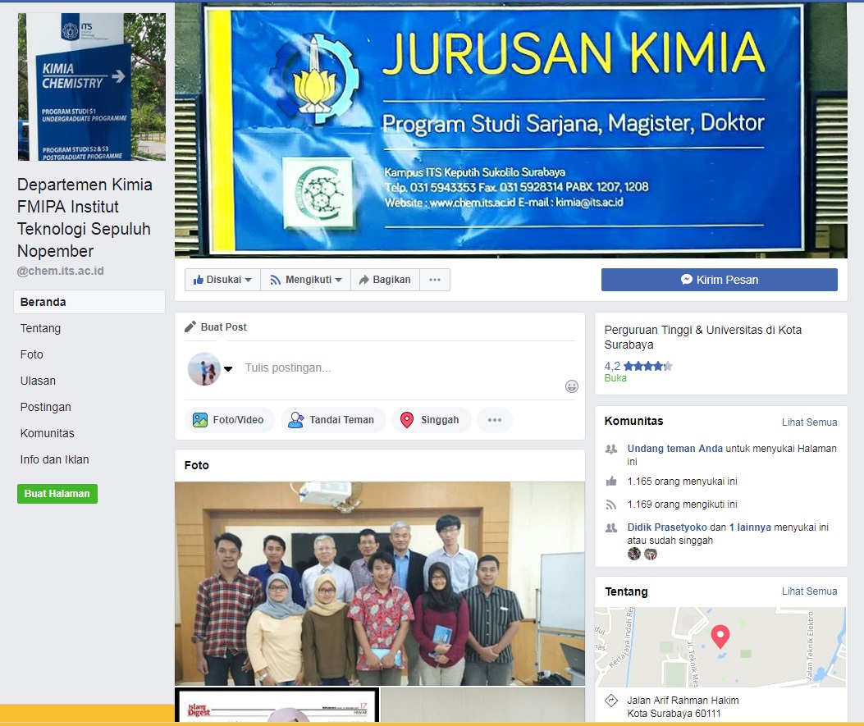This screenshot has width=864, height=726.
Task: Open the Tentang sidebar tab
Action: 41,328
